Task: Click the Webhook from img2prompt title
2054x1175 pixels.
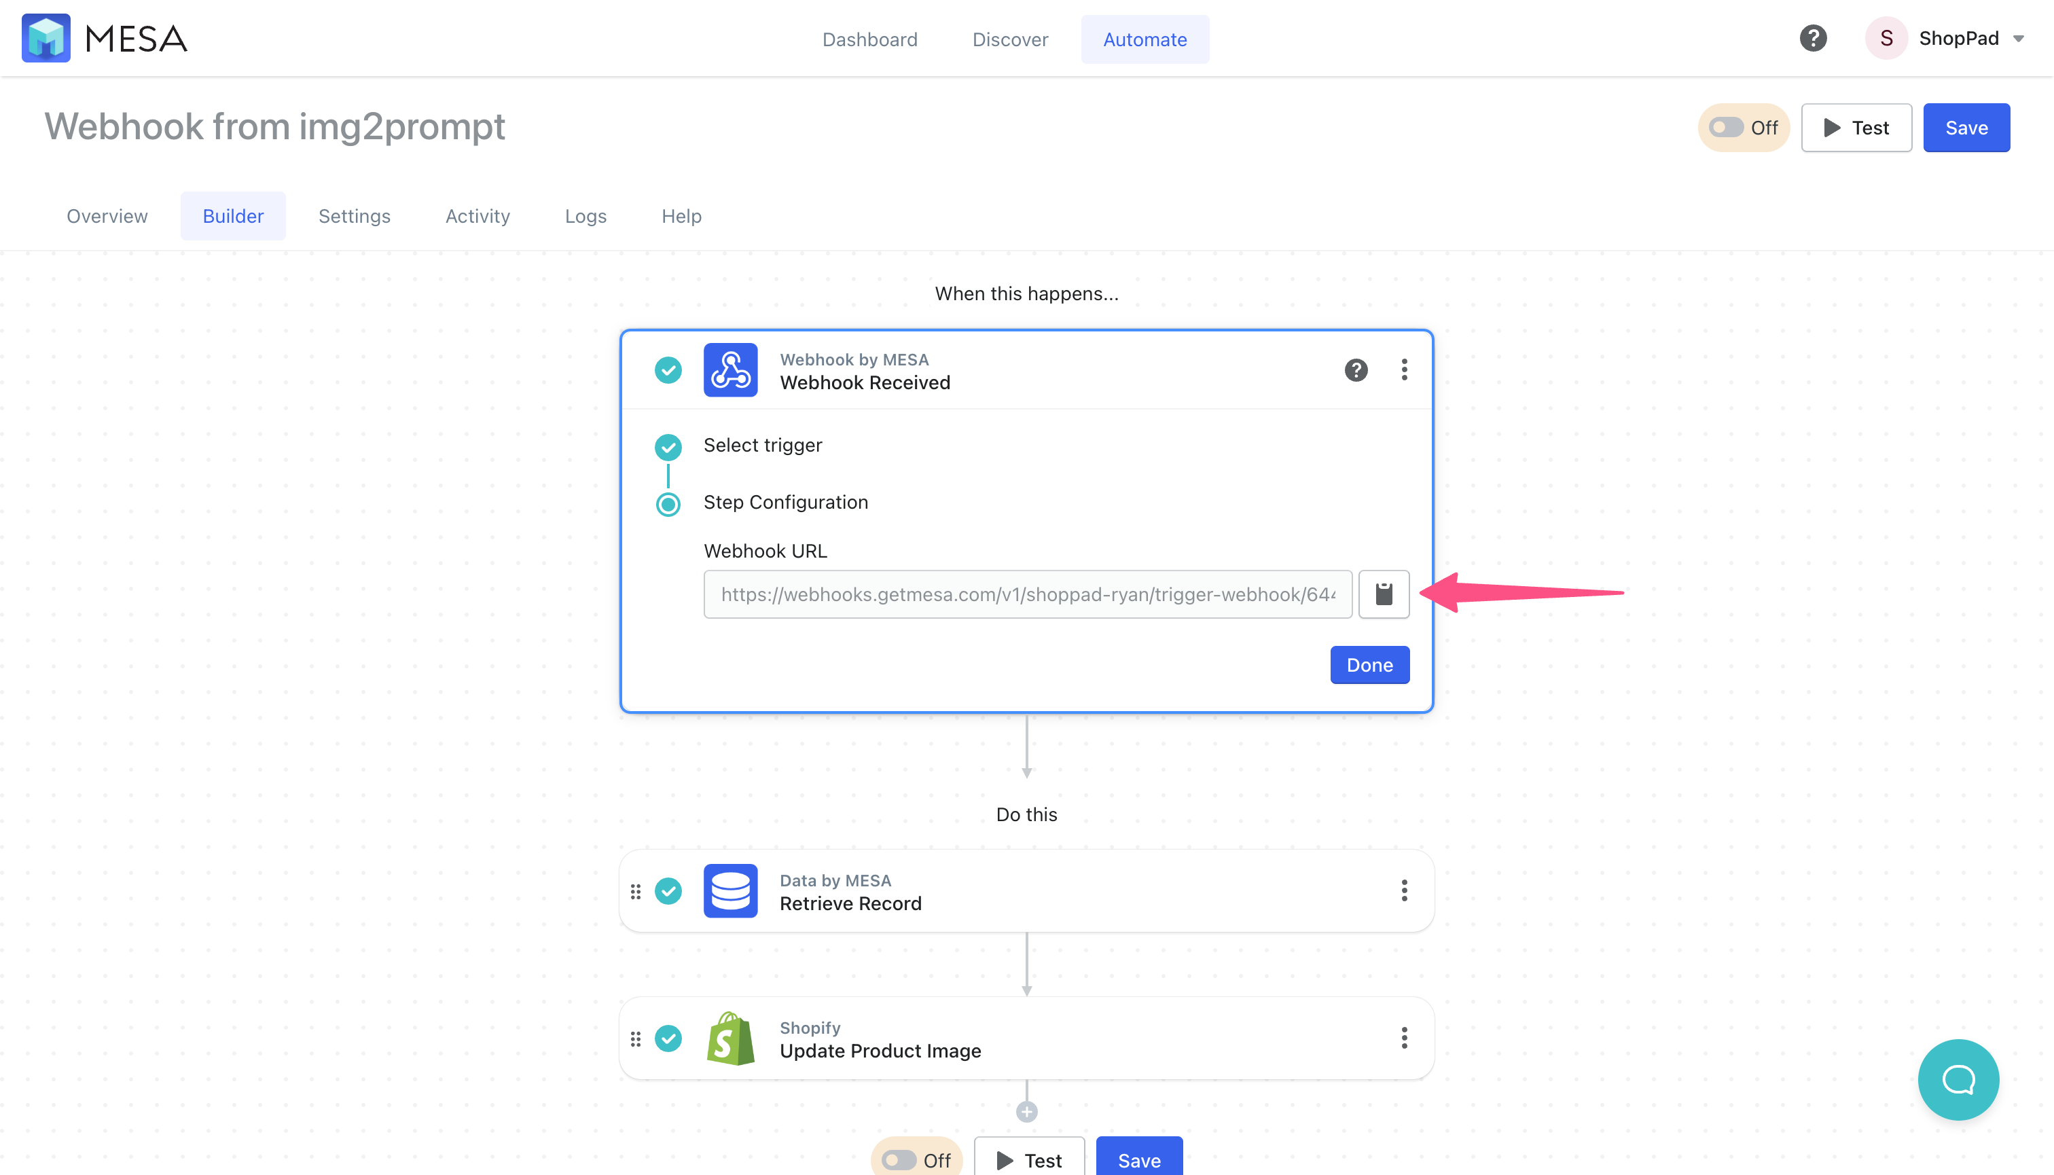Action: click(274, 127)
